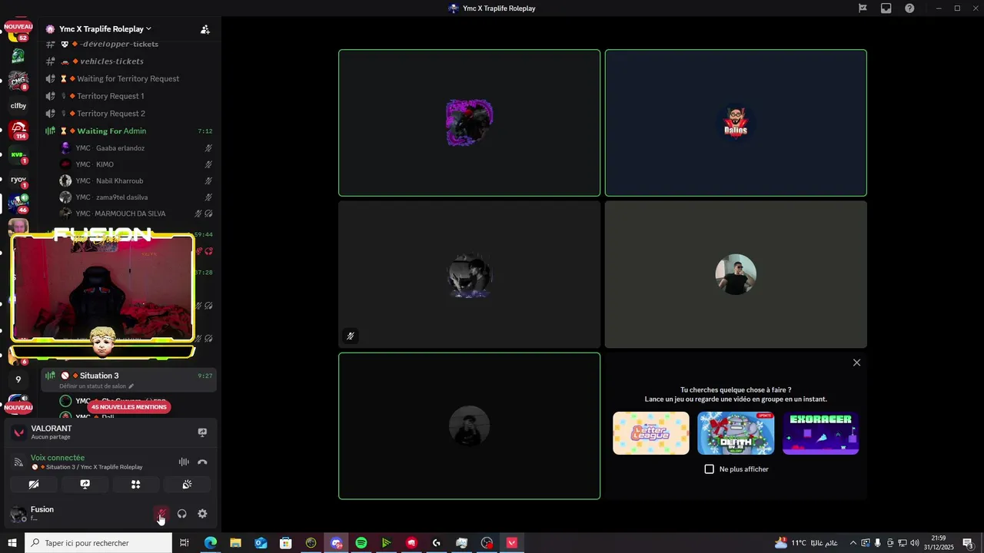Toggle Windows taskbar volume icon
The image size is (984, 553).
(915, 543)
